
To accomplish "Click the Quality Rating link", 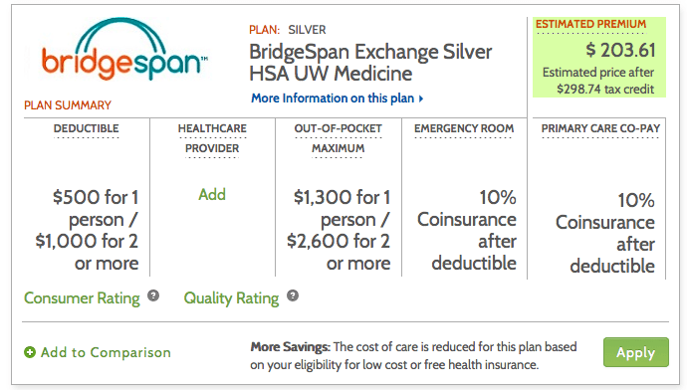I will click(x=231, y=298).
